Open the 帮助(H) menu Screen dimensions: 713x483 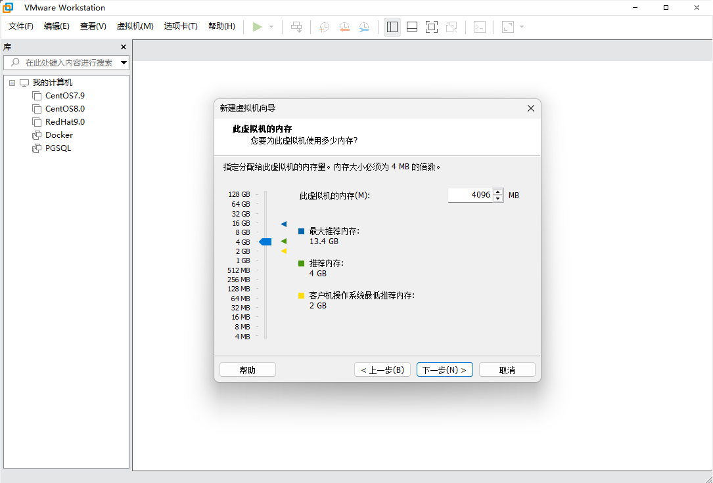pos(221,26)
